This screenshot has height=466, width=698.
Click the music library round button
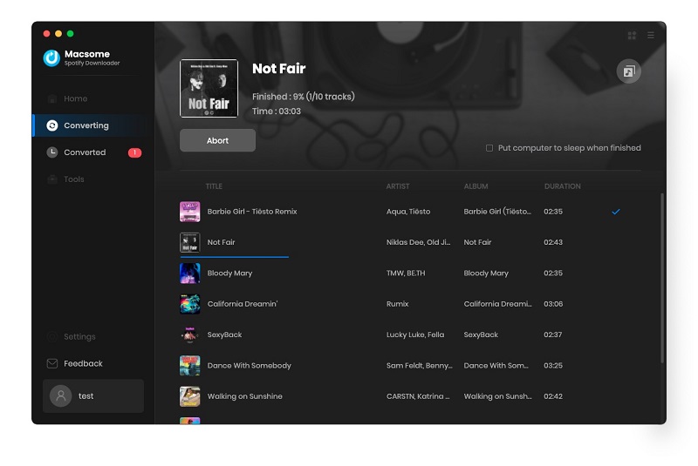pyautogui.click(x=628, y=71)
